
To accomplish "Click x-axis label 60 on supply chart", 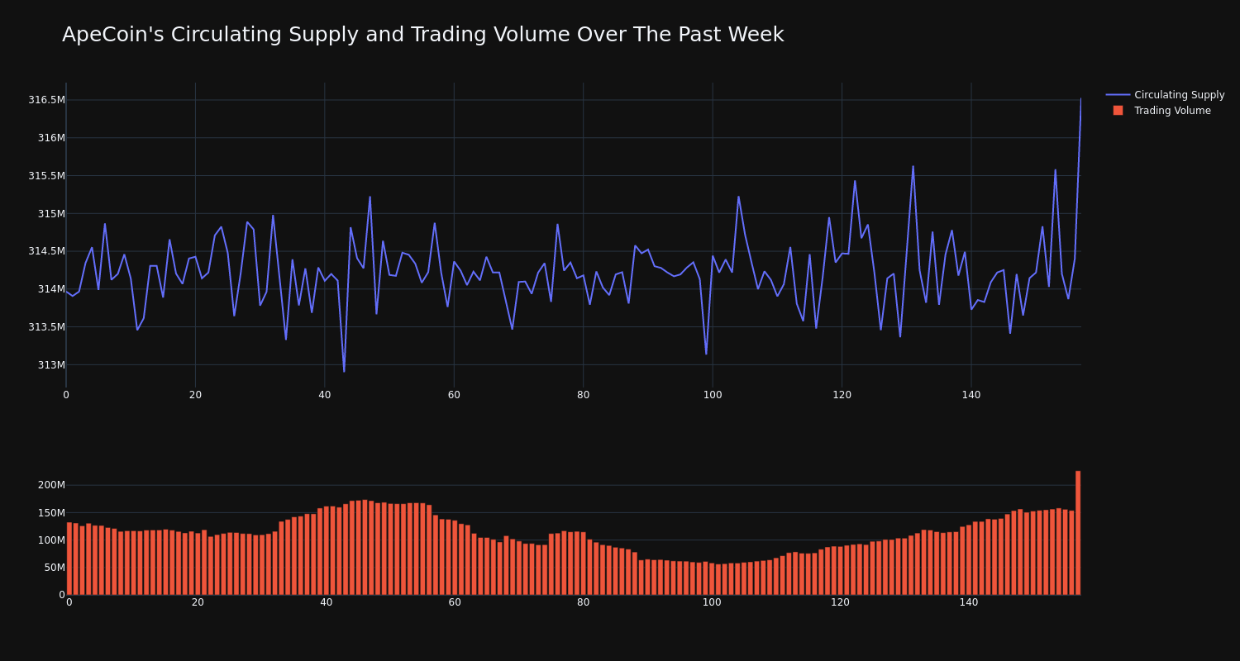I will tap(454, 395).
